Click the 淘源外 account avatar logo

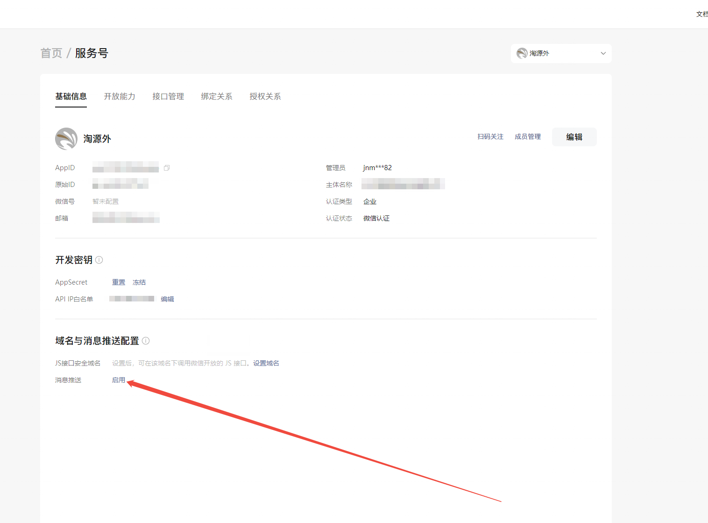click(x=66, y=139)
